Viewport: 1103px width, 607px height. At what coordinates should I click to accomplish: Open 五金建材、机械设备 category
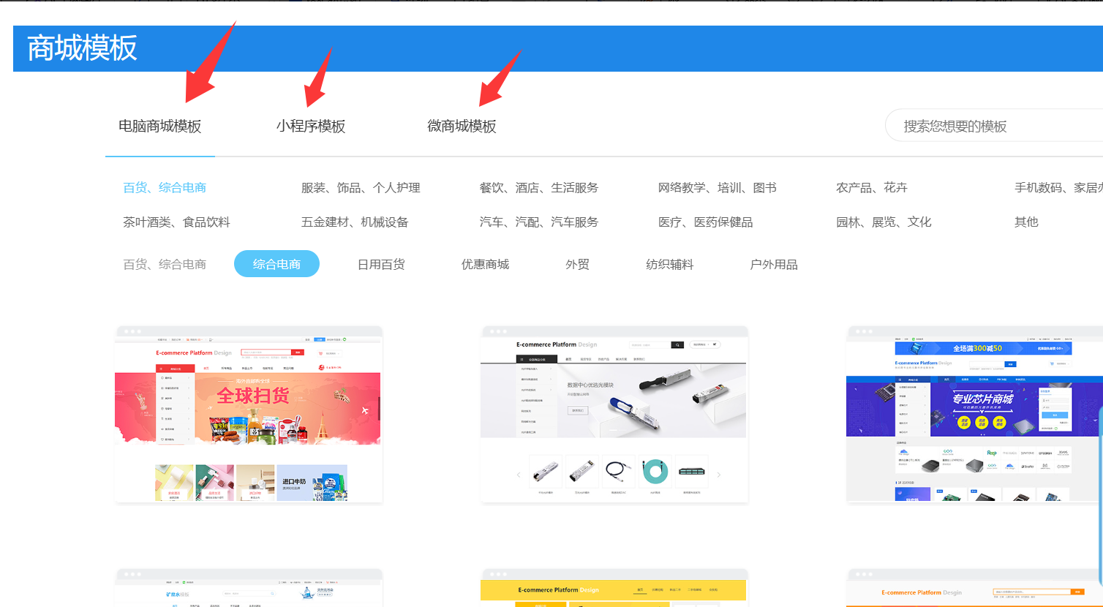pos(355,222)
